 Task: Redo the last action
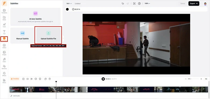pos(128,3)
